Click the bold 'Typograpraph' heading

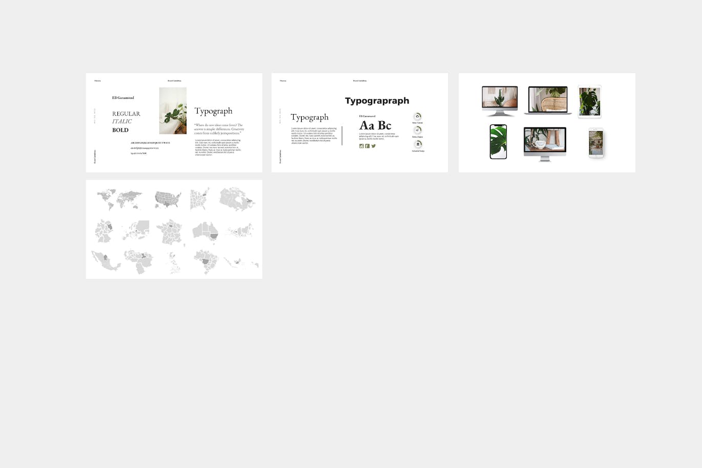pyautogui.click(x=377, y=101)
